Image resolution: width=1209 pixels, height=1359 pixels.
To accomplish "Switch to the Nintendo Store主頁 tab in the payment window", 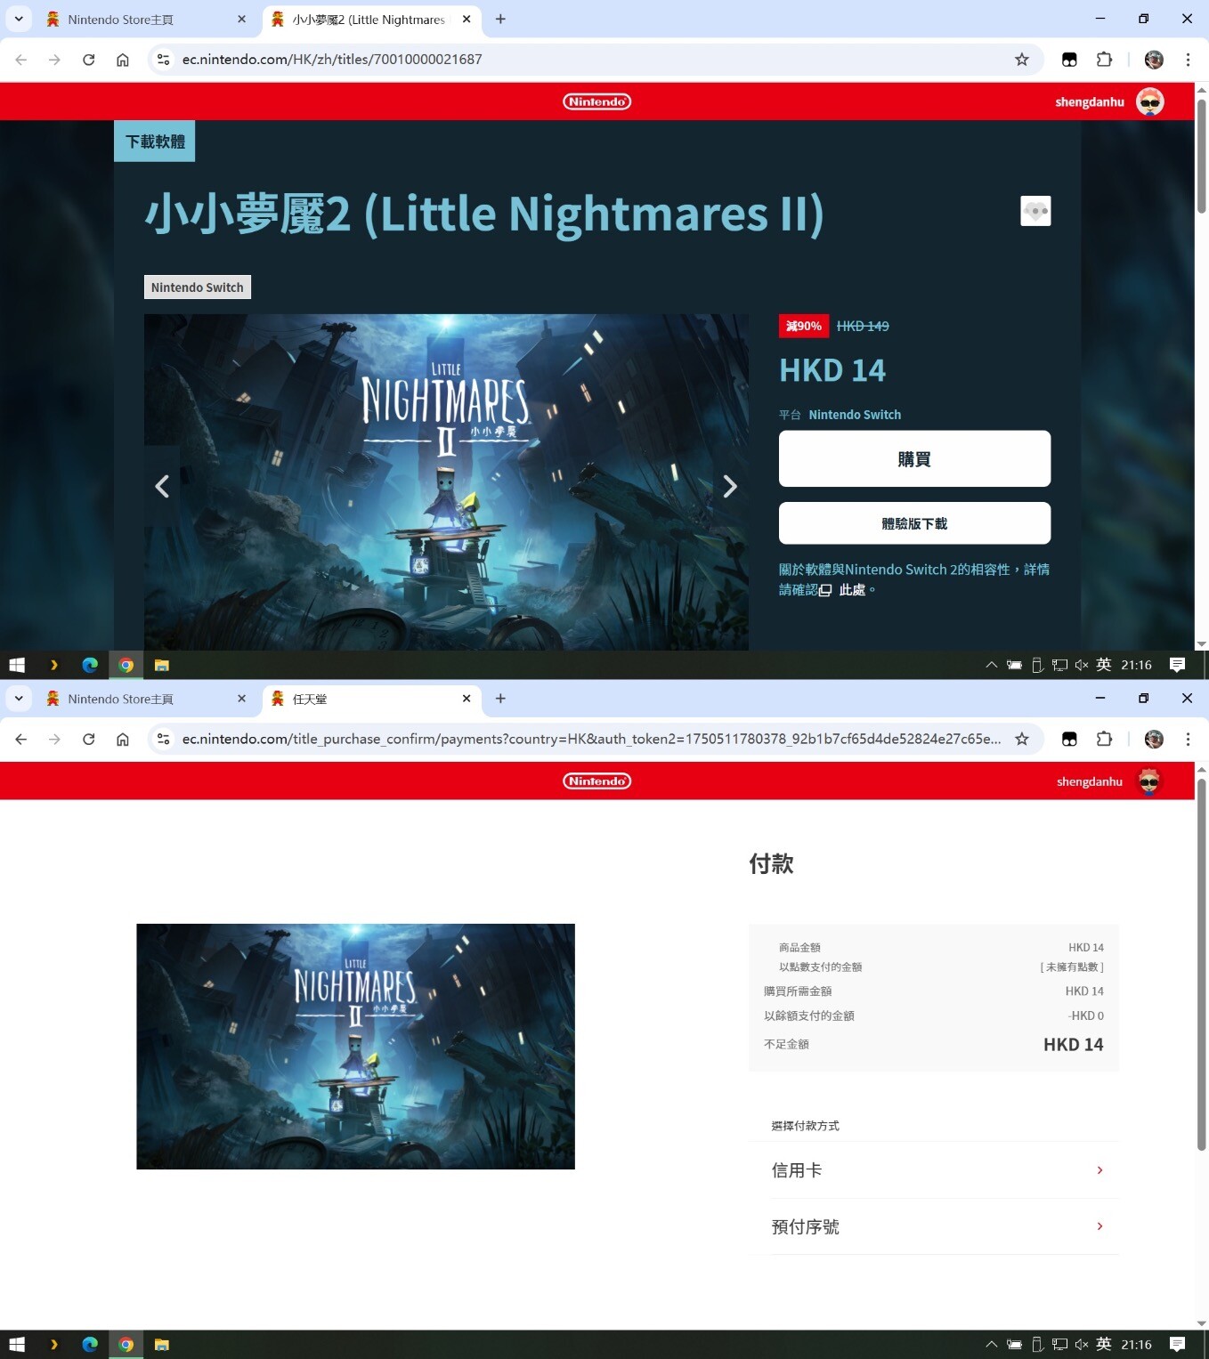I will [x=146, y=699].
